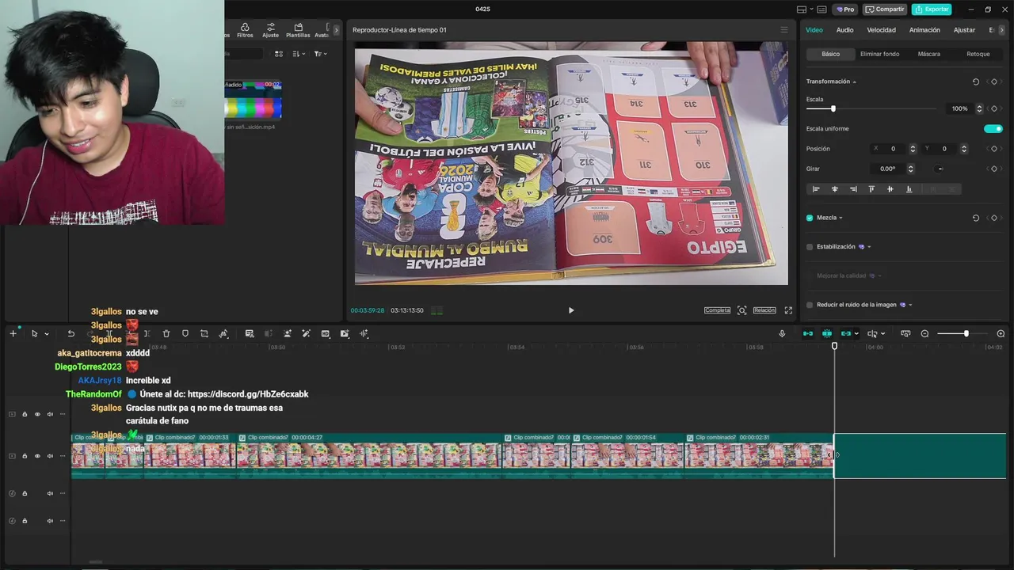The width and height of the screenshot is (1014, 570).
Task: Expand the Mezcla dropdown arrow
Action: point(841,218)
